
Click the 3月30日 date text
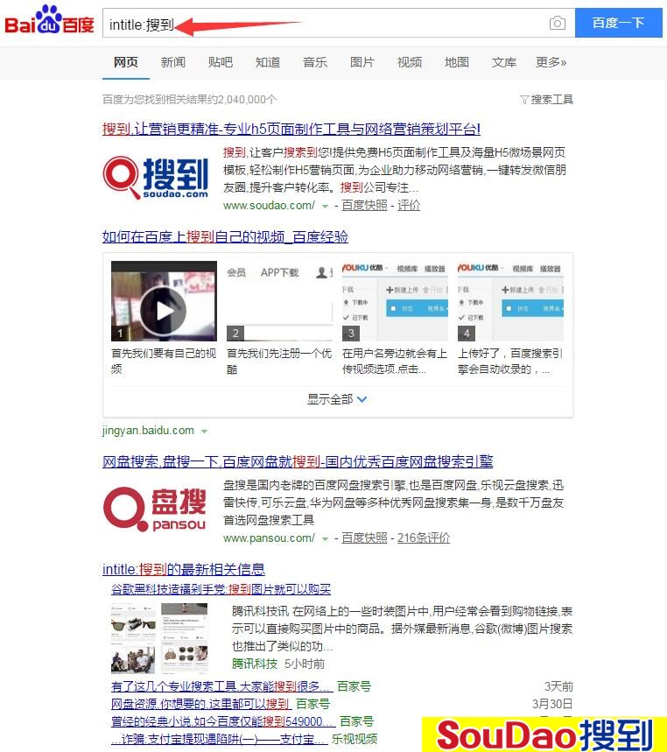(x=552, y=704)
